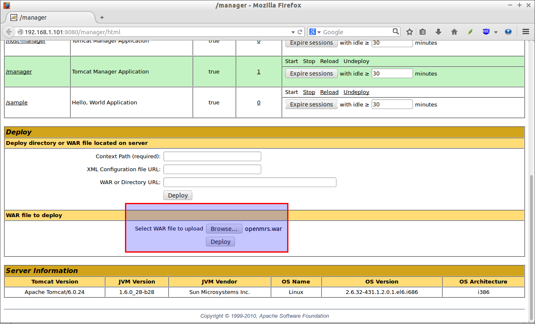Show bookmarks list icon in toolbar

pos(423,32)
